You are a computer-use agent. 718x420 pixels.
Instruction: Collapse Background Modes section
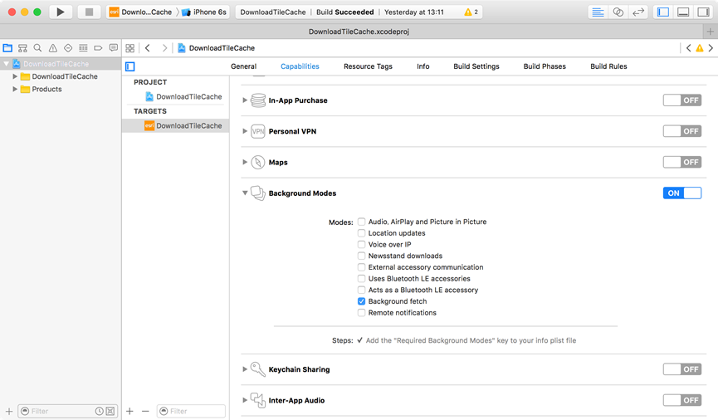(245, 193)
